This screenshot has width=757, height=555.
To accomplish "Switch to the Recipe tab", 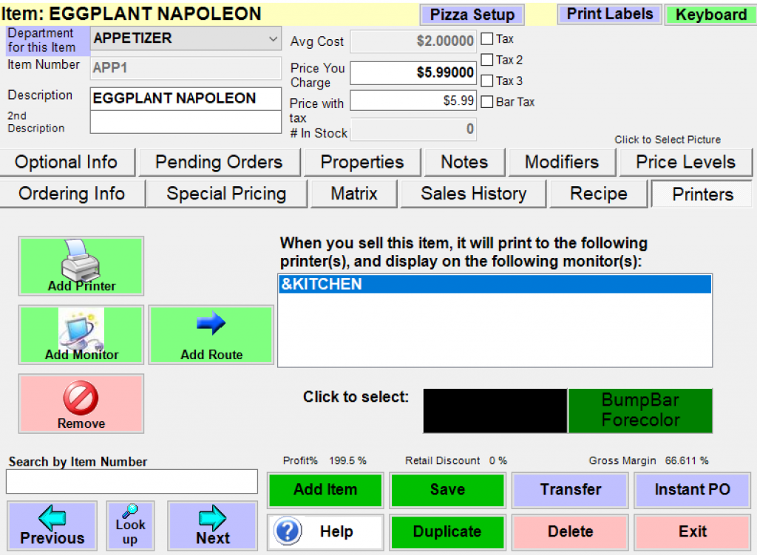I will pyautogui.click(x=599, y=194).
